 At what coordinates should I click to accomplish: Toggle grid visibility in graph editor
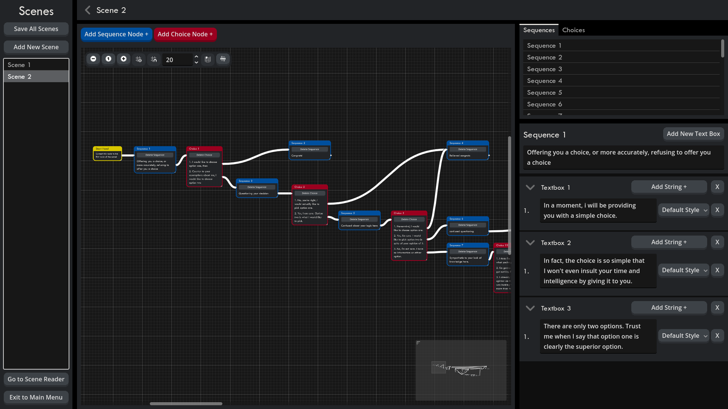(139, 59)
